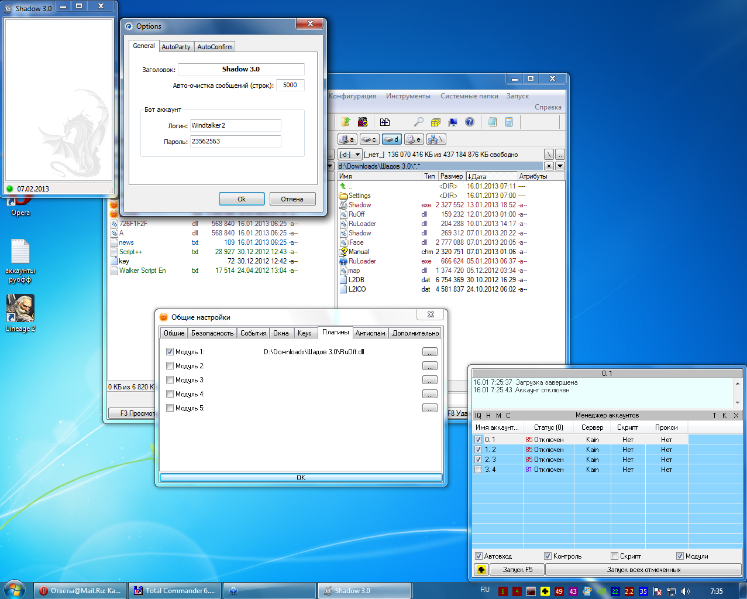Open the [-d-] drive dropdown
The image size is (747, 599).
pyautogui.click(x=350, y=155)
